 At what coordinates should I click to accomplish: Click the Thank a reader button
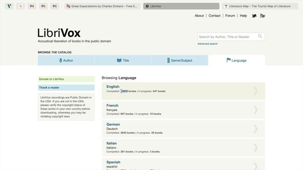66,87
